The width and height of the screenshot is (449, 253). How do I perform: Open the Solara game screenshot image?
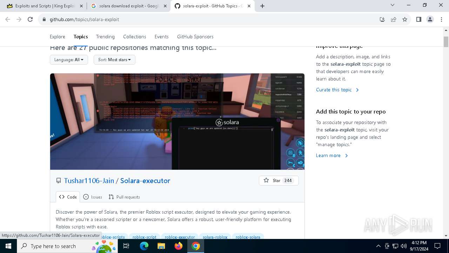click(177, 122)
